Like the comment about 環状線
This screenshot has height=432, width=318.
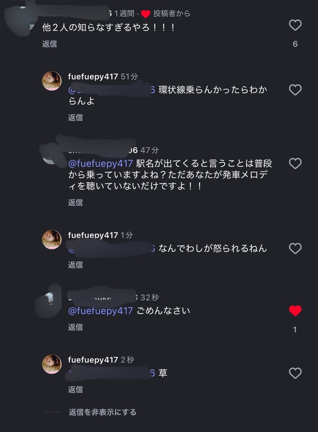click(x=295, y=90)
